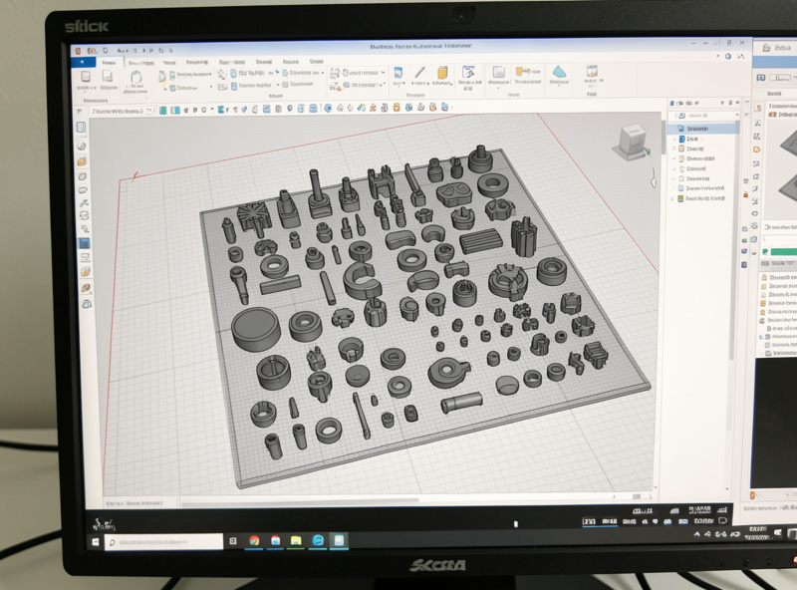Open Chrome from the taskbar

254,540
